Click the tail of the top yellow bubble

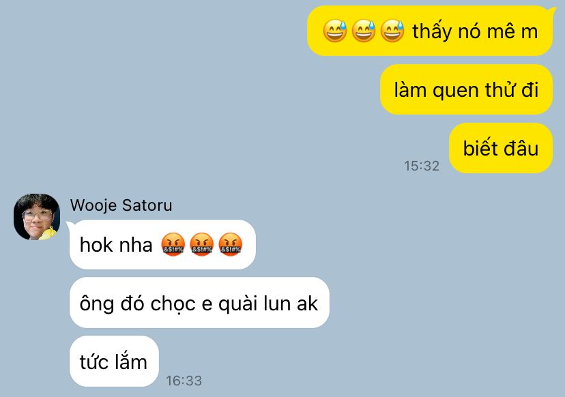pos(553,10)
